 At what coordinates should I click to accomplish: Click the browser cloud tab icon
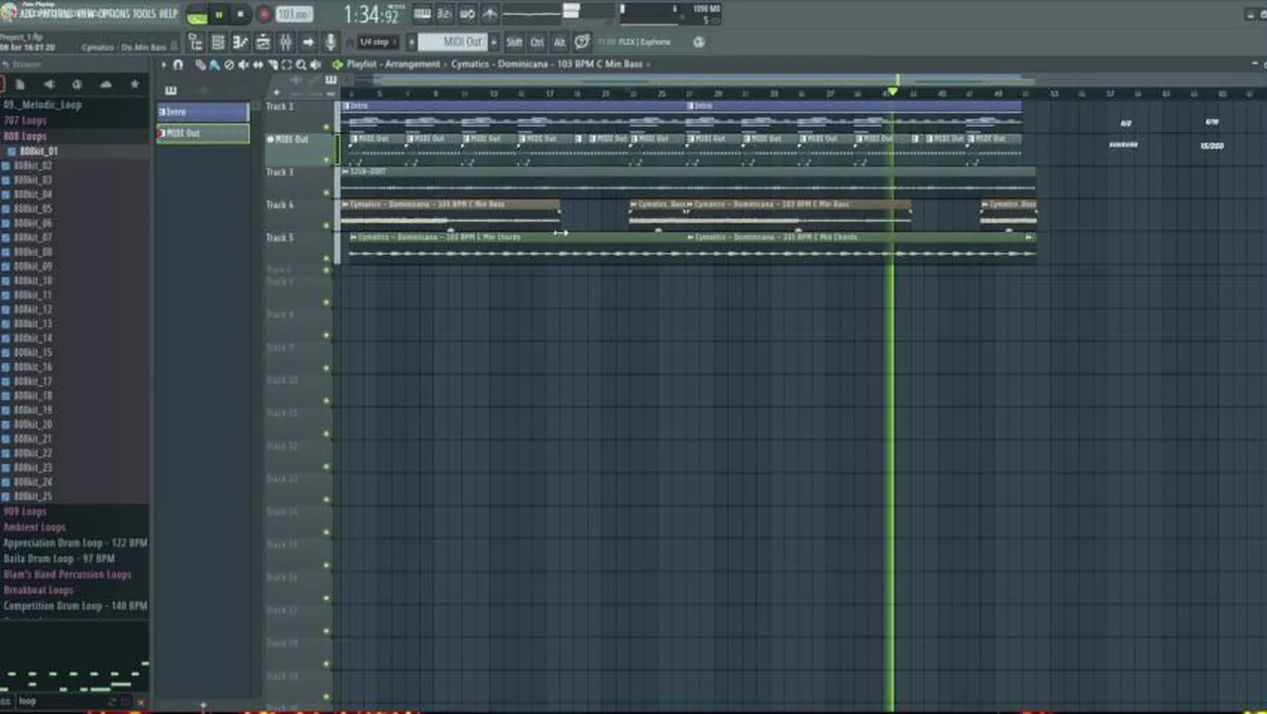tap(106, 84)
